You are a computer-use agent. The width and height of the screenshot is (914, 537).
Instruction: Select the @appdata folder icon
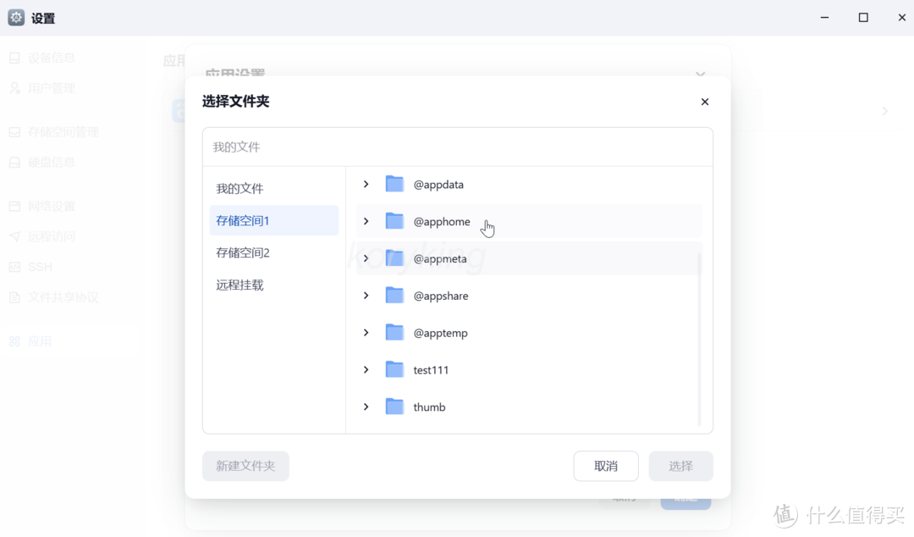(394, 184)
